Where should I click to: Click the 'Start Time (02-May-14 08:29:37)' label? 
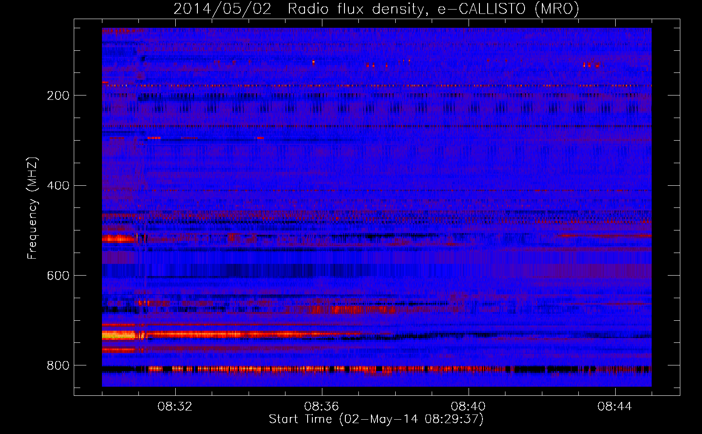tap(376, 419)
